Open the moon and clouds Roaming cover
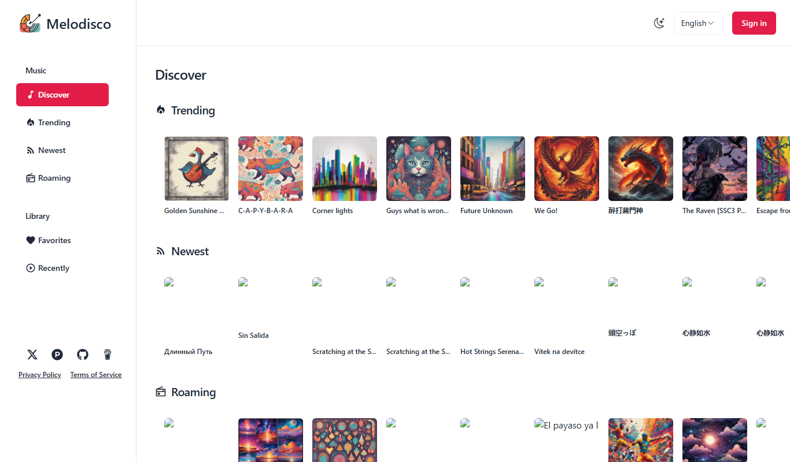The width and height of the screenshot is (790, 462). 715,440
